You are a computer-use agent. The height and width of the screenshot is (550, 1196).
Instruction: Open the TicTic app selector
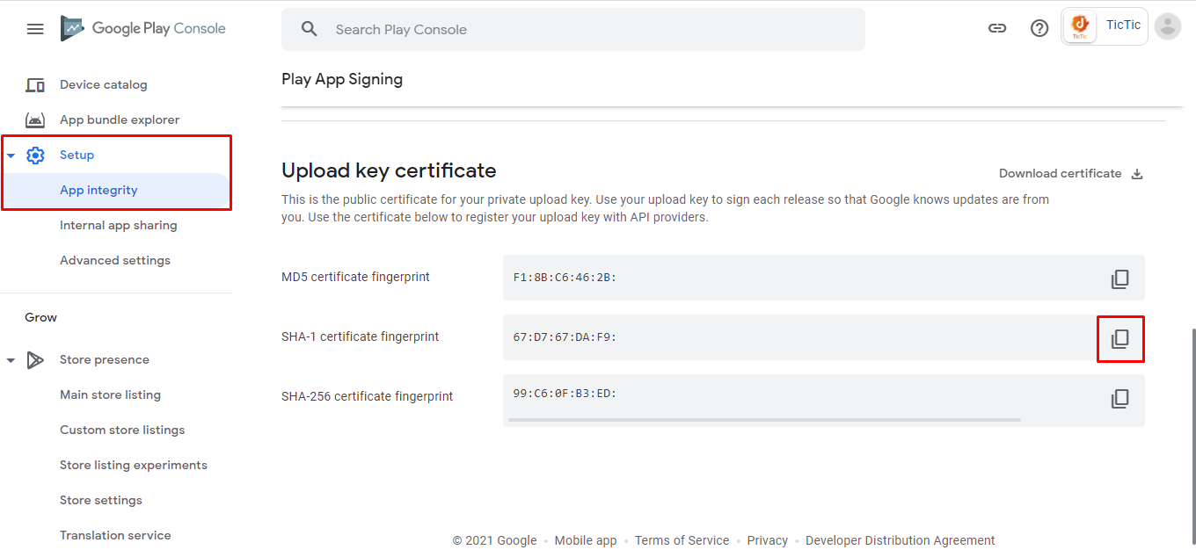1105,26
